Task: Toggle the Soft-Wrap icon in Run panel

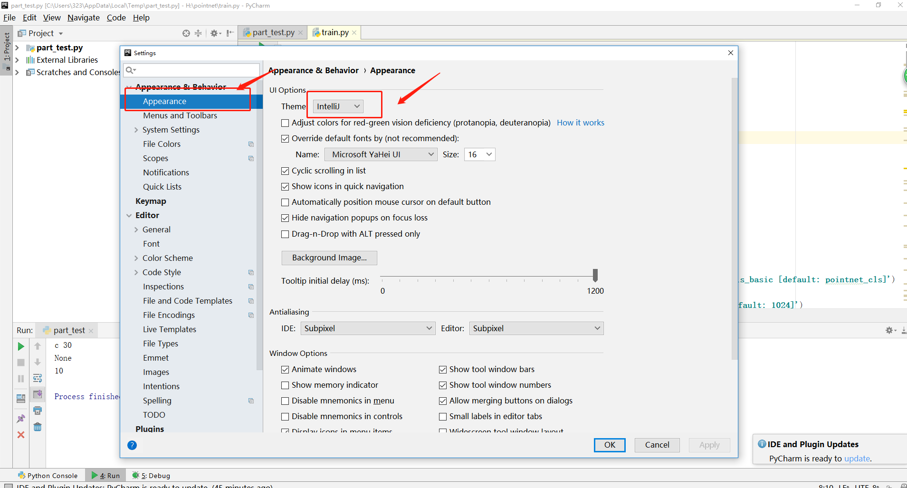Action: (38, 379)
